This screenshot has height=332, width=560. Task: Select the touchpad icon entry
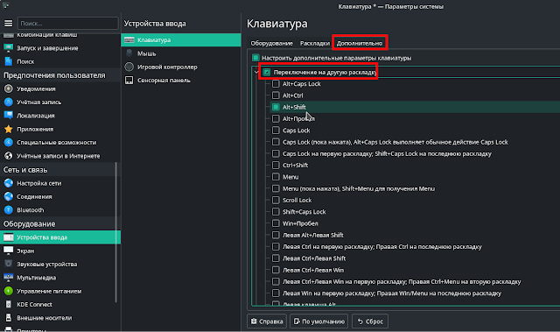pyautogui.click(x=129, y=80)
